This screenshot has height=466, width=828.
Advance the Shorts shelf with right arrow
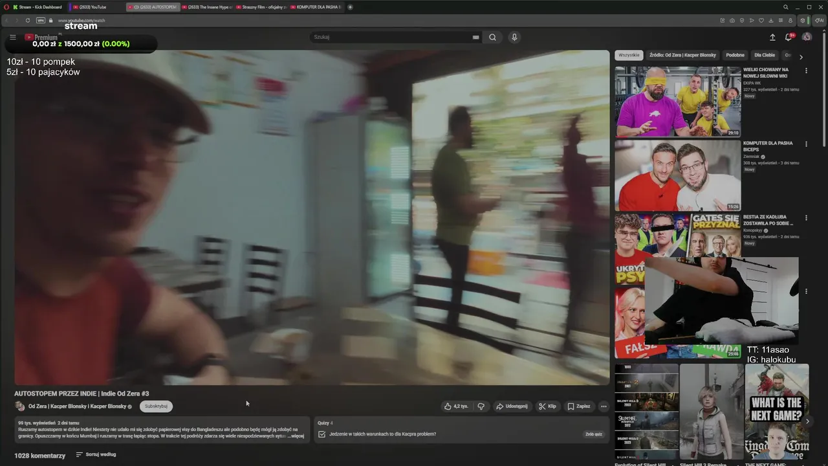coord(807,421)
